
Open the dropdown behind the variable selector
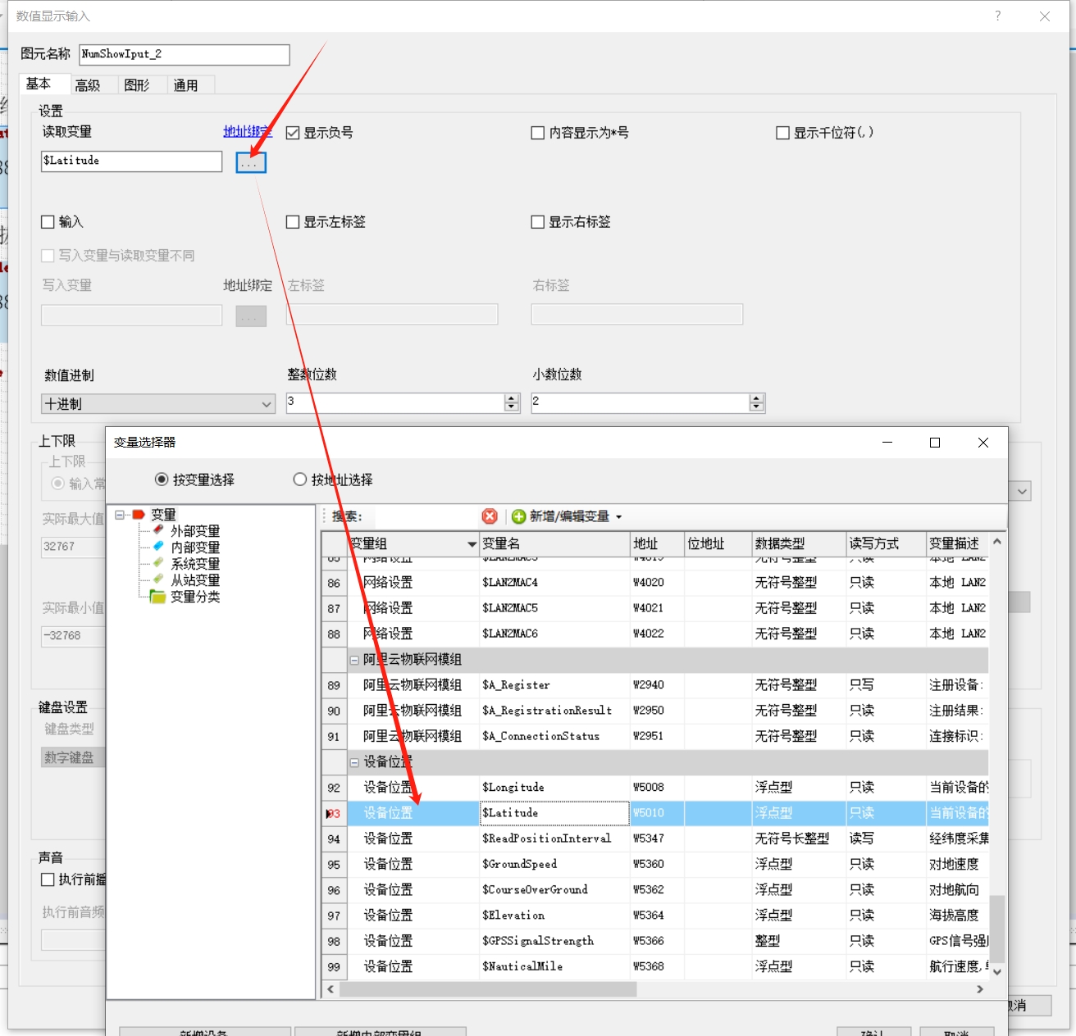point(1022,492)
